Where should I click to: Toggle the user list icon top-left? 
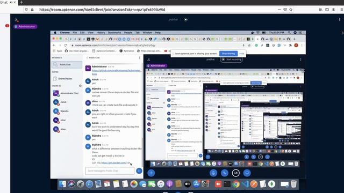coord(17,20)
